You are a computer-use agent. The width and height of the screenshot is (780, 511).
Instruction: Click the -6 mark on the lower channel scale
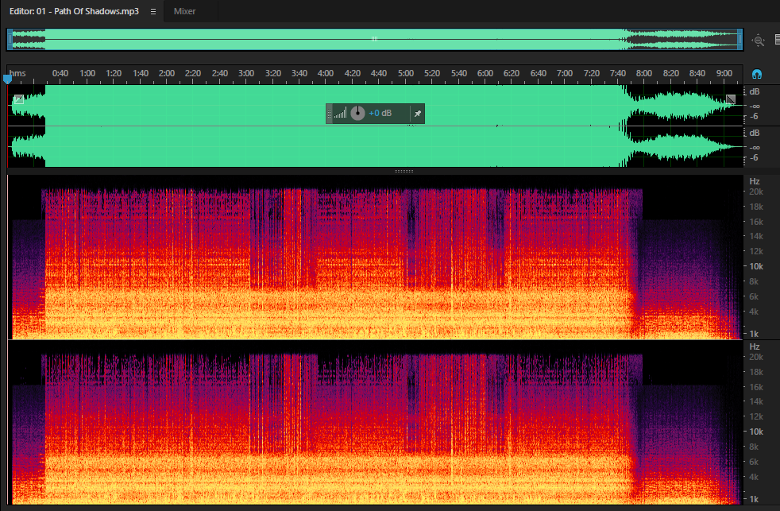click(x=754, y=157)
